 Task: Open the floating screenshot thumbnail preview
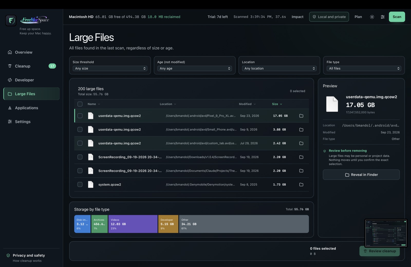click(386, 233)
